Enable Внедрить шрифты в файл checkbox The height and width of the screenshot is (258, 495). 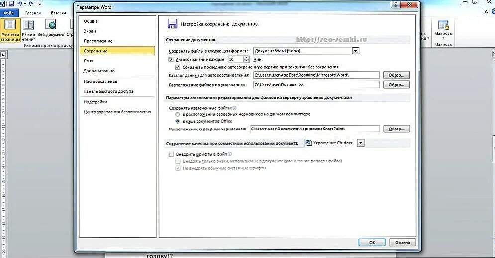click(171, 154)
